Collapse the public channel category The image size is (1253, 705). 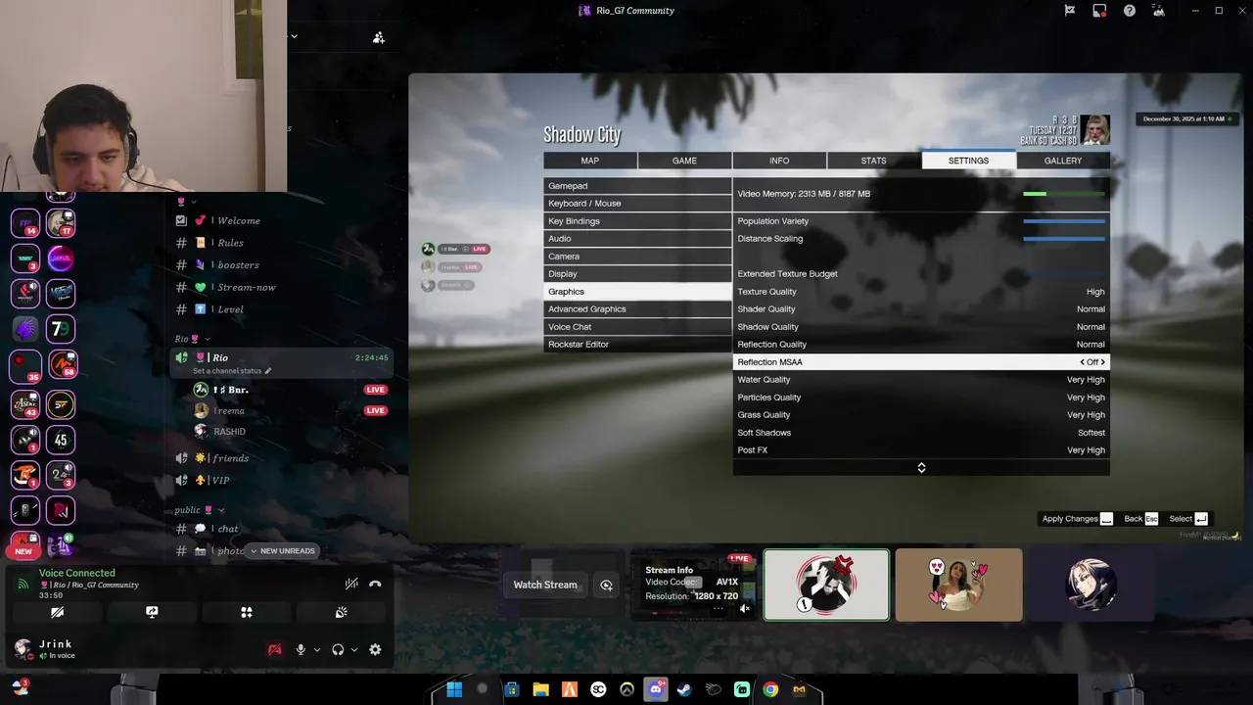click(x=200, y=510)
